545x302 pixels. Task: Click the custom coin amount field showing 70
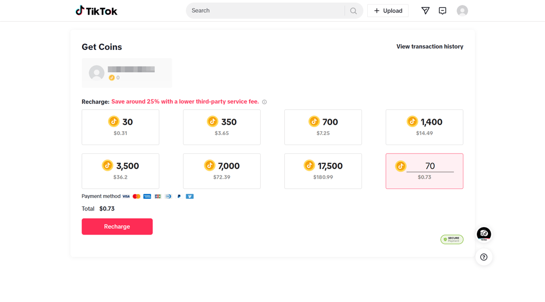[x=430, y=166]
